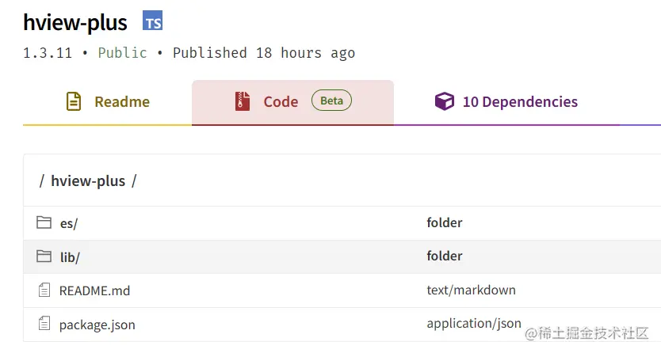
Task: Click the folder type cell in es/ row
Action: tap(445, 222)
